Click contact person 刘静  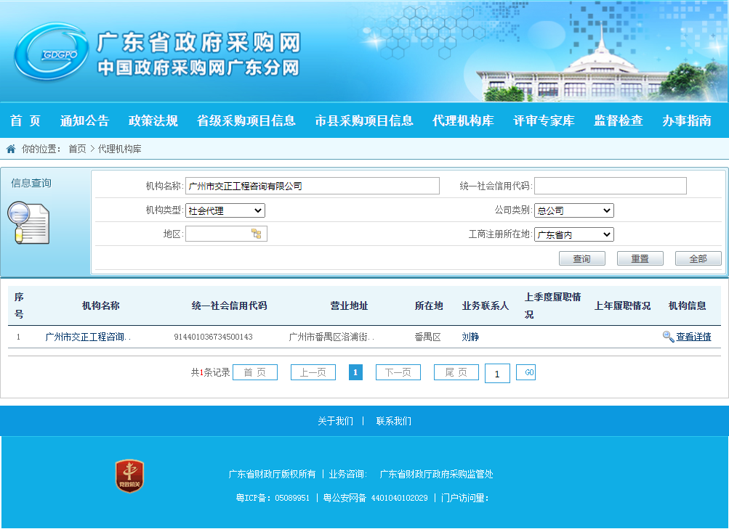[470, 337]
